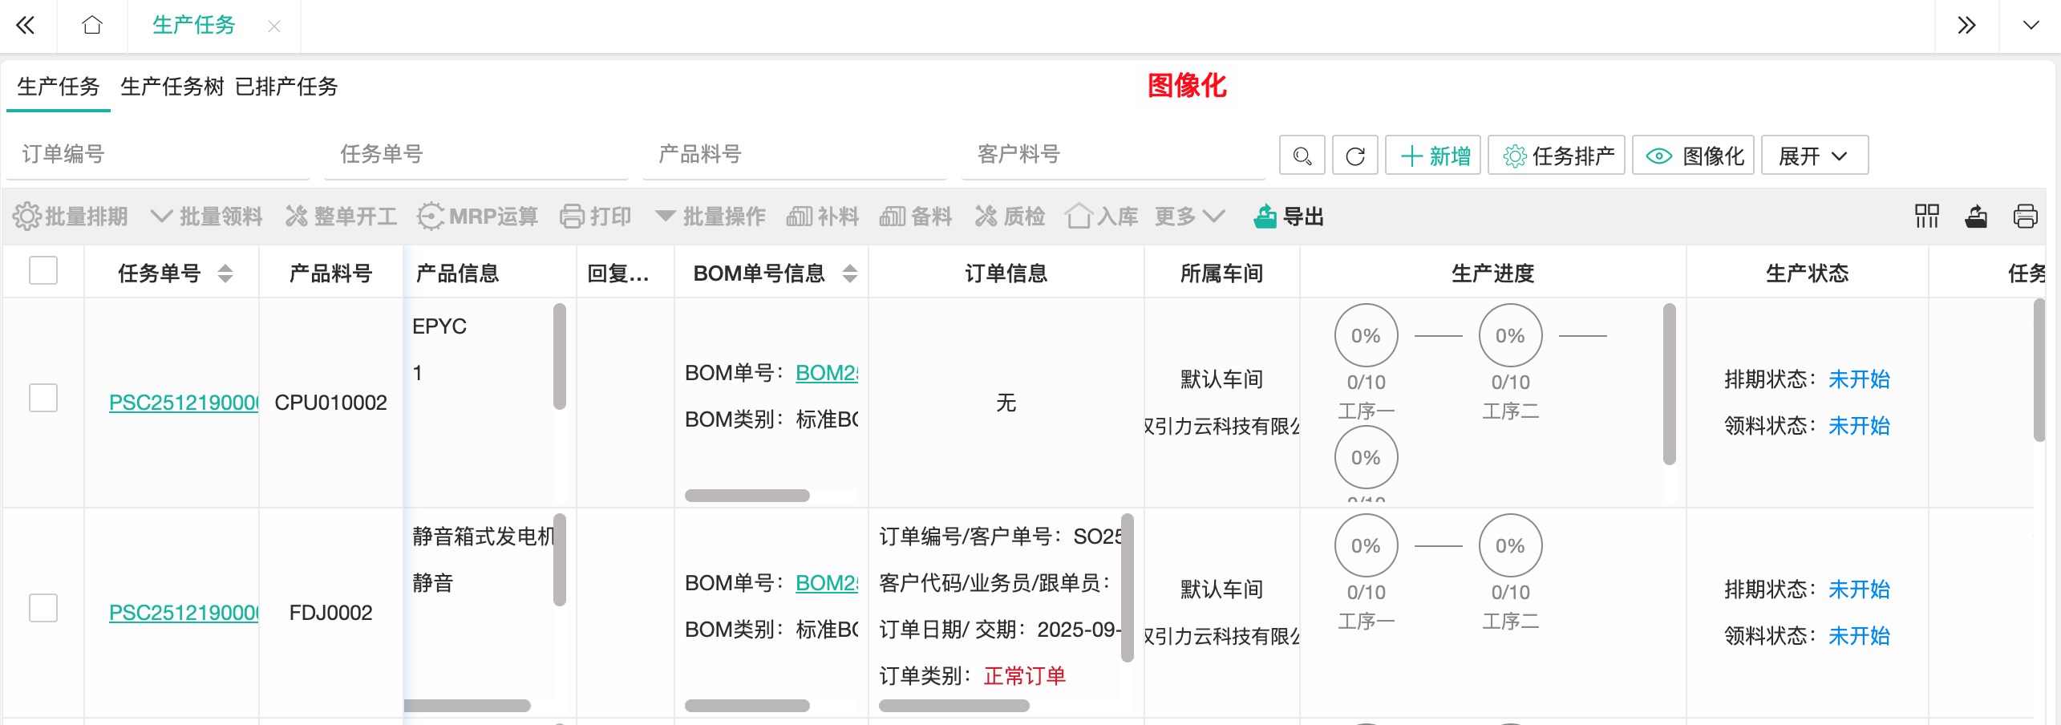The width and height of the screenshot is (2061, 725).
Task: Click the printer icon at toolbar right
Action: 2025,217
